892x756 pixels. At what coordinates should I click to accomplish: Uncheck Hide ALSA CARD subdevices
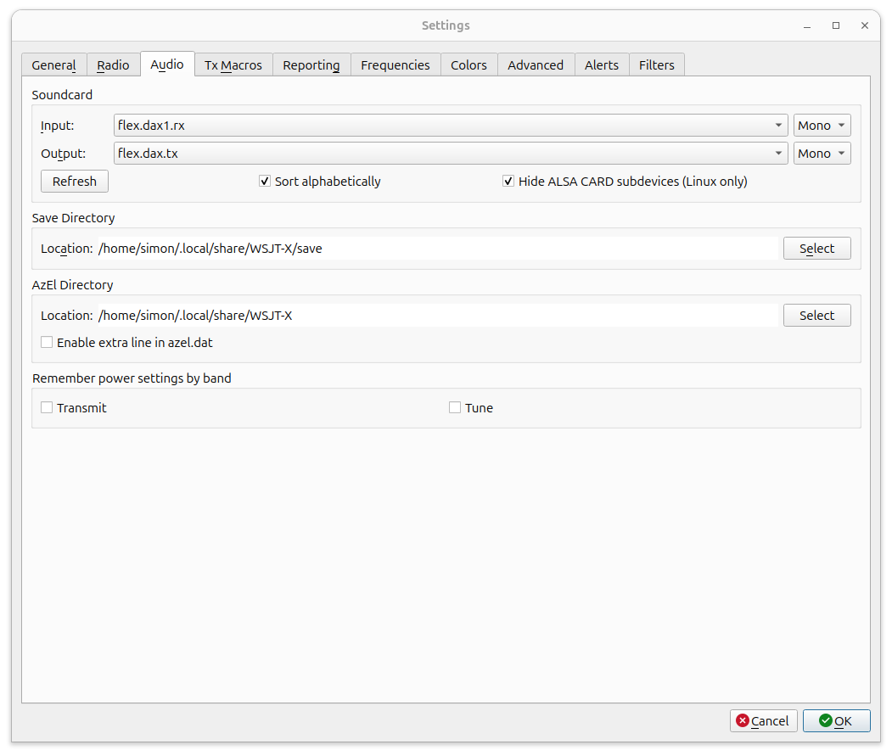point(508,182)
